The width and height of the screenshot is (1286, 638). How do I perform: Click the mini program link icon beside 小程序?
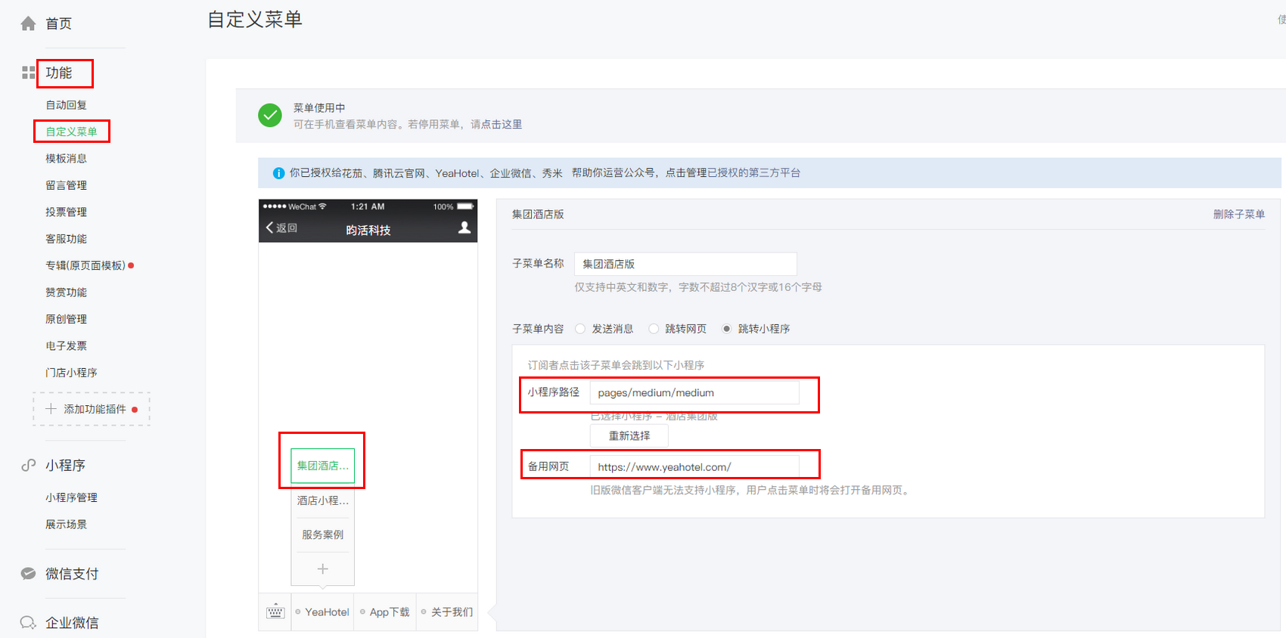[x=28, y=465]
